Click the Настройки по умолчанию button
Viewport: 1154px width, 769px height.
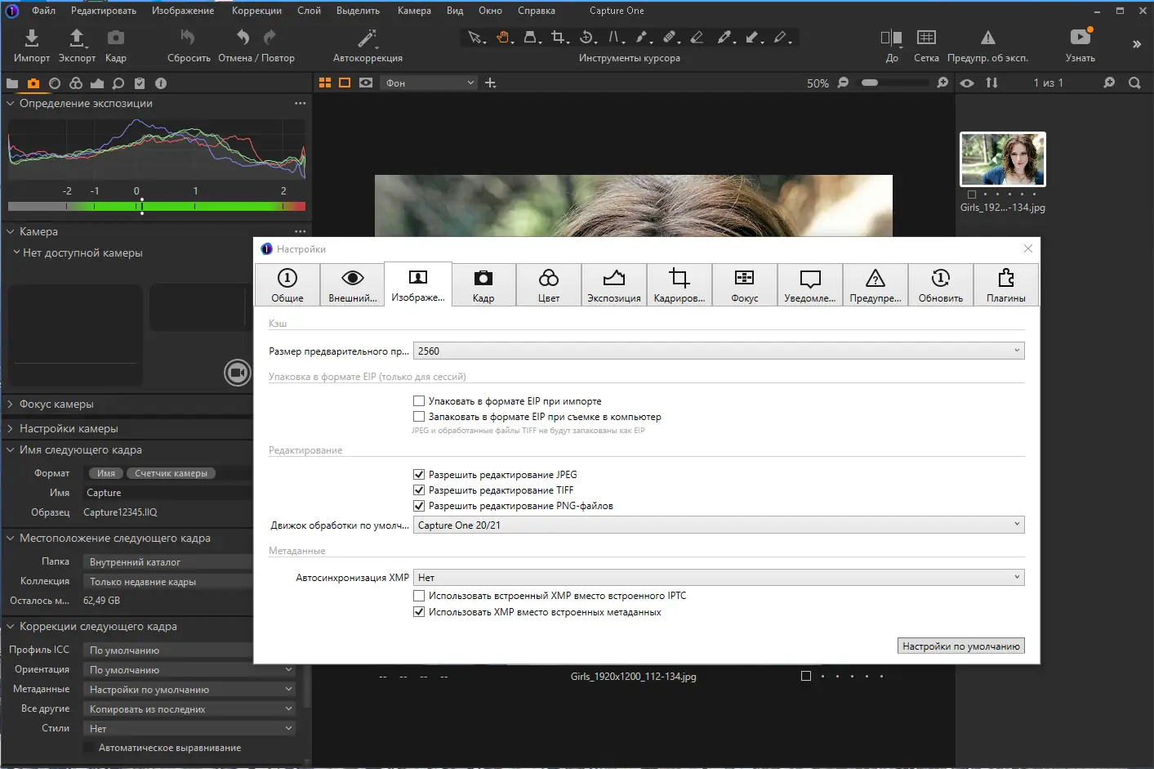pos(960,646)
